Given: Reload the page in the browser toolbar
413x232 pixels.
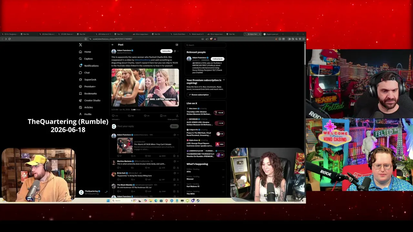Looking at the screenshot, I should (x=9, y=39).
